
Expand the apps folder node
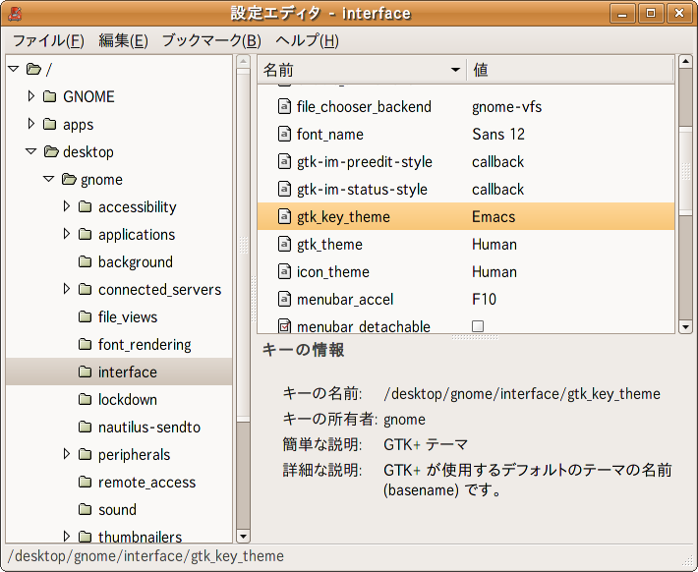tap(30, 124)
